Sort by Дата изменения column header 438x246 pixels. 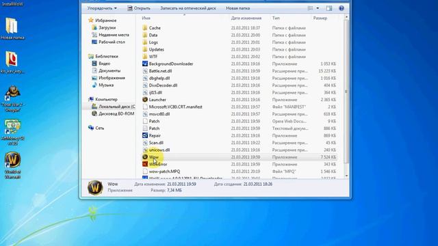point(246,18)
